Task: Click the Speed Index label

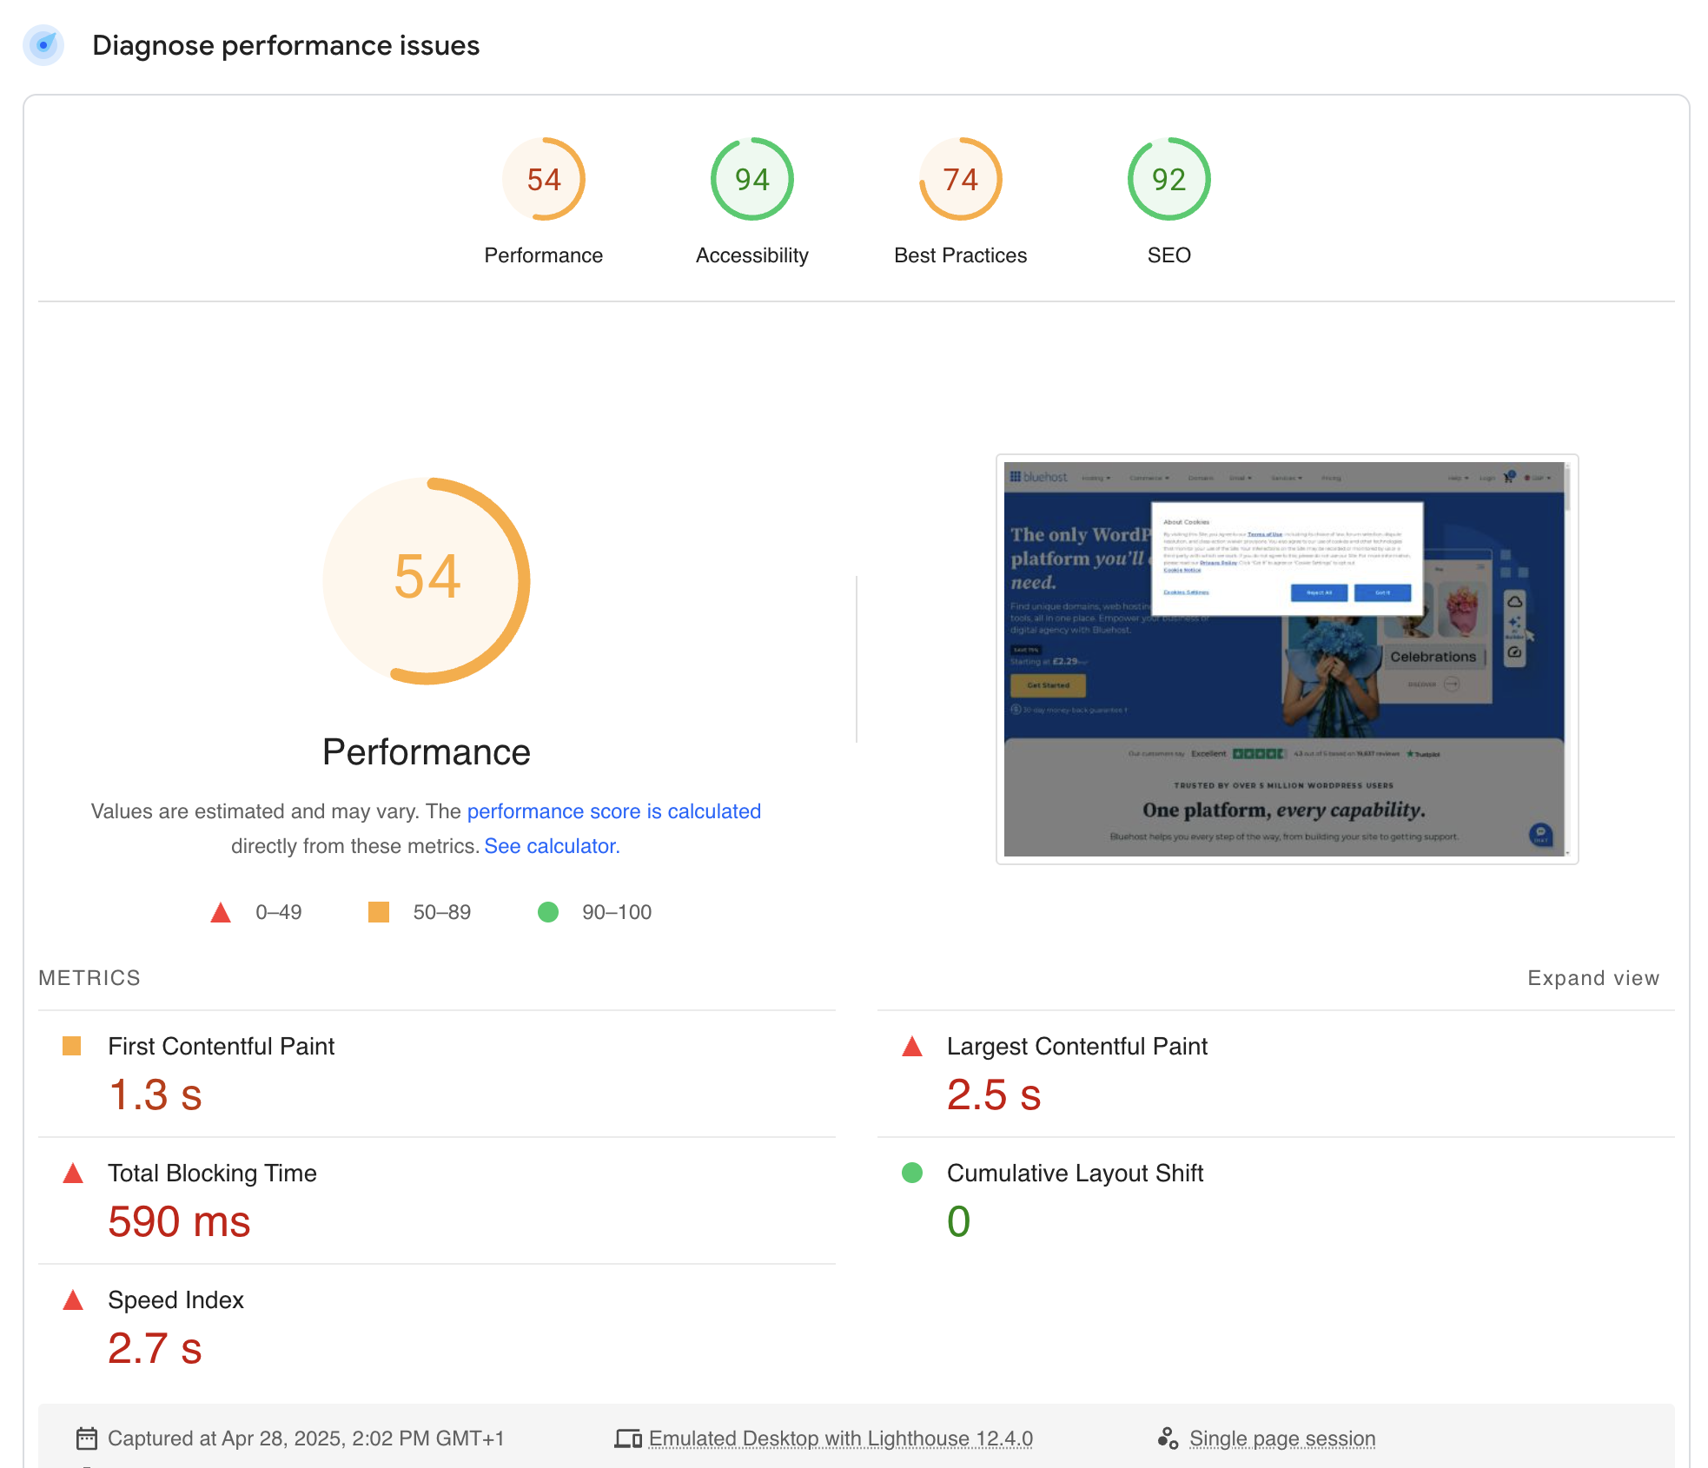Action: coord(175,1300)
